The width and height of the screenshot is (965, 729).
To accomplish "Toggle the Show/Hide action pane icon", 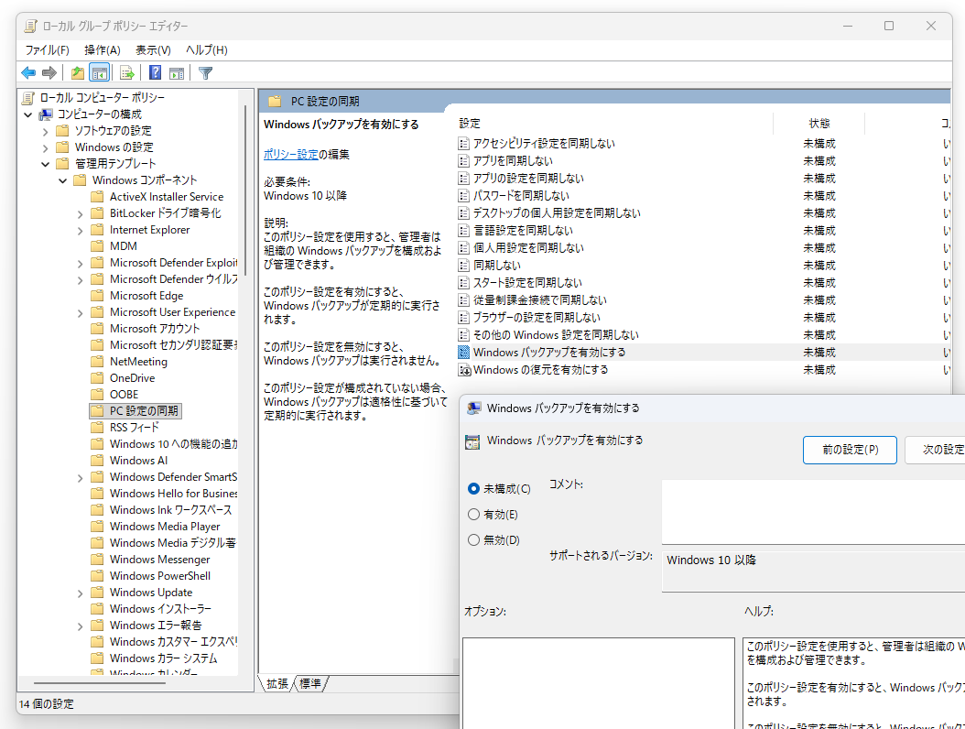I will pos(177,72).
